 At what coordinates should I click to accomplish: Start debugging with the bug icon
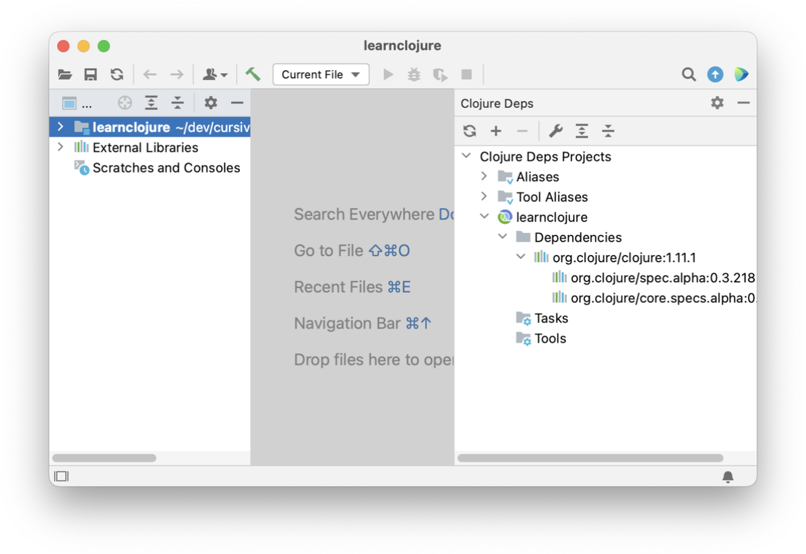point(414,75)
